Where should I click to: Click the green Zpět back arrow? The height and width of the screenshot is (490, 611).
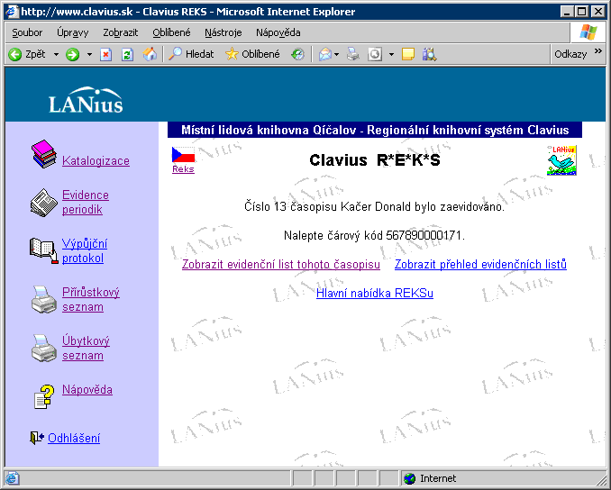click(15, 54)
